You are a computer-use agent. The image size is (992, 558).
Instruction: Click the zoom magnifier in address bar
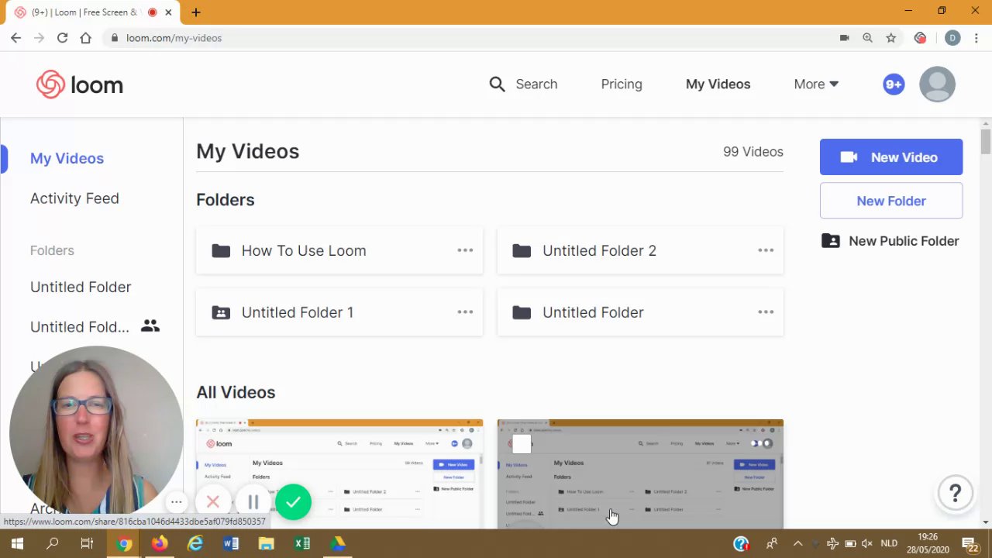868,38
